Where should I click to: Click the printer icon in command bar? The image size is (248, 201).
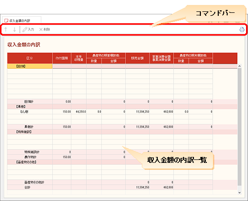pos(242,30)
